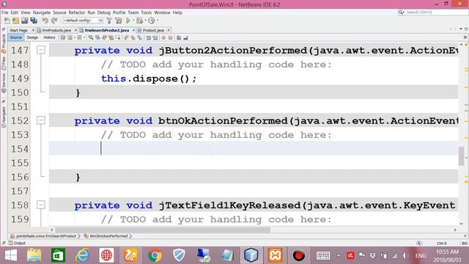Viewport: 469px width, 264px height.
Task: Click the Undo toolbar icon
Action: click(45, 21)
